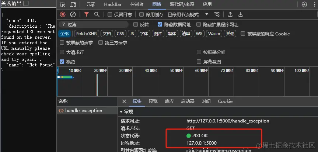Enable the 停用缓存 checkbox

click(x=141, y=14)
